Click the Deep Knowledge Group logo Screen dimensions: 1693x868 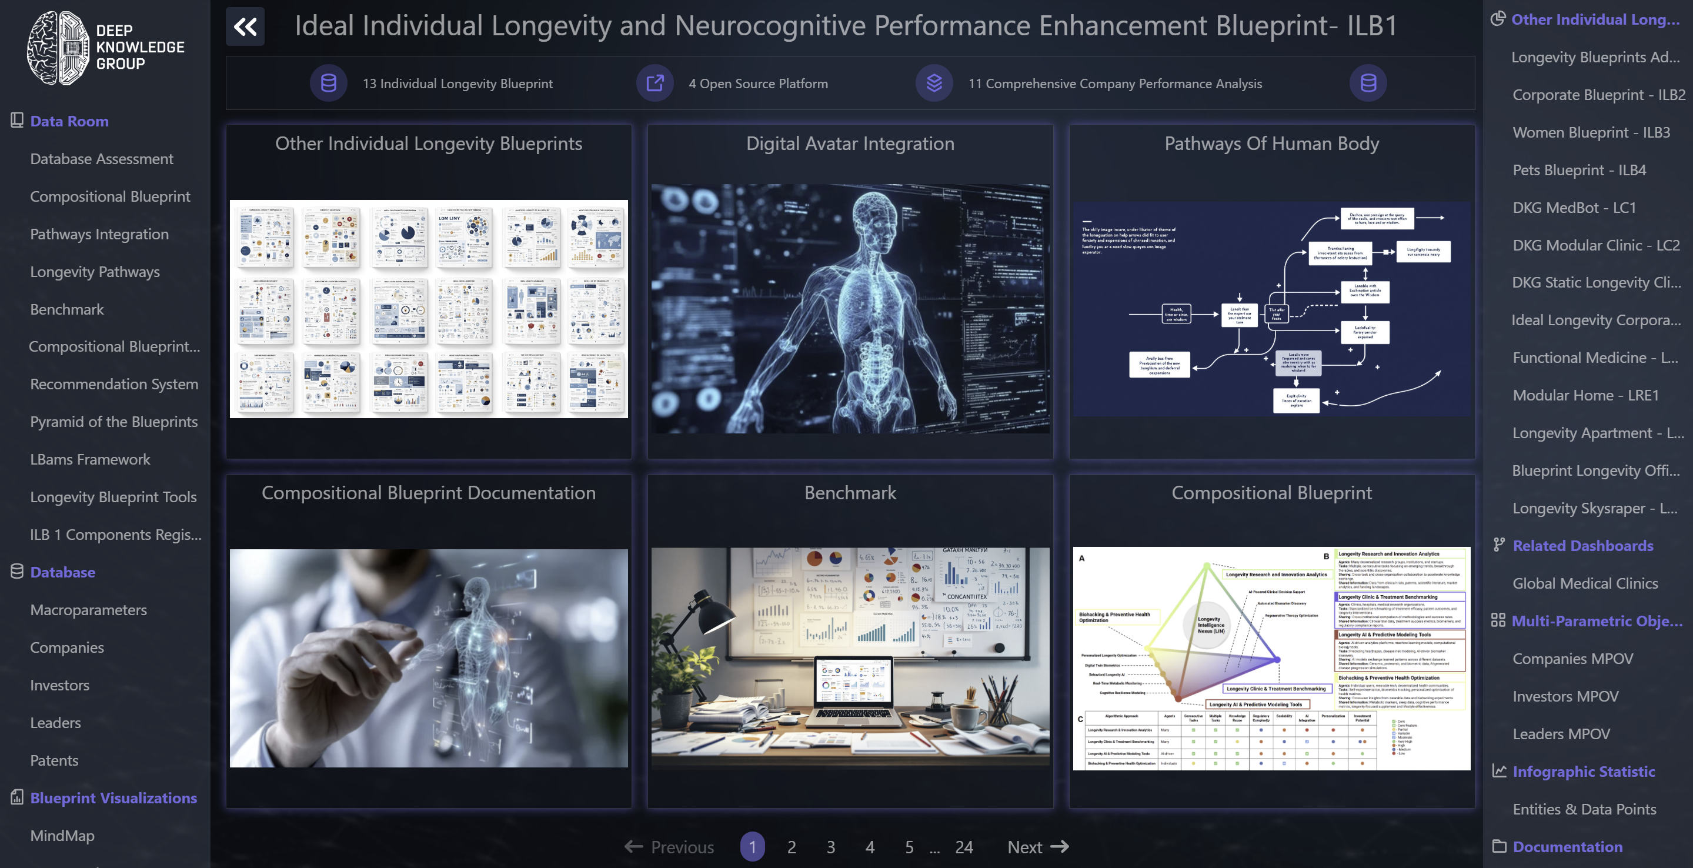[x=105, y=47]
